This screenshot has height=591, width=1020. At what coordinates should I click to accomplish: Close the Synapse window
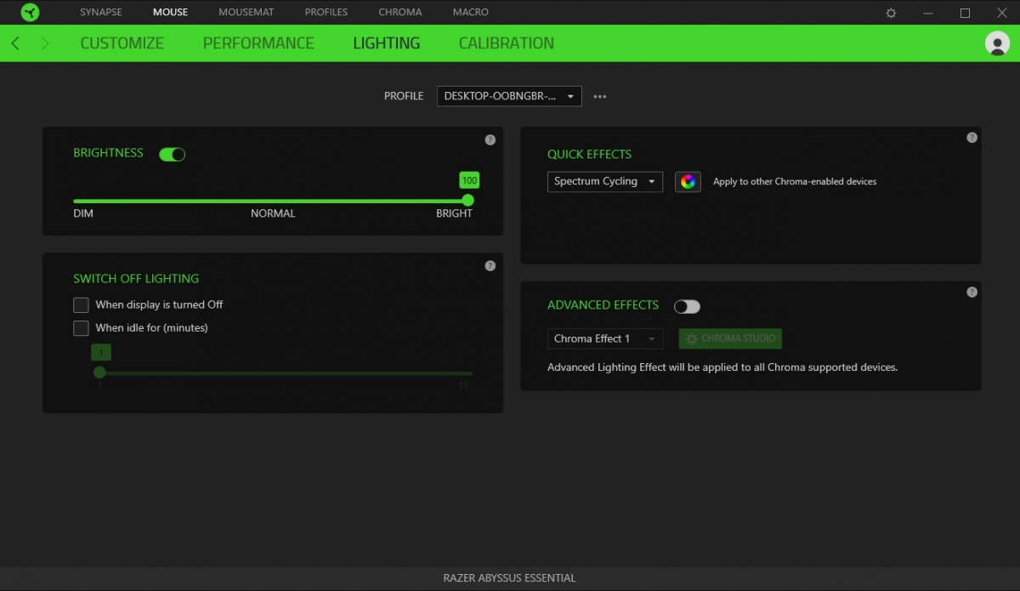tap(1001, 13)
